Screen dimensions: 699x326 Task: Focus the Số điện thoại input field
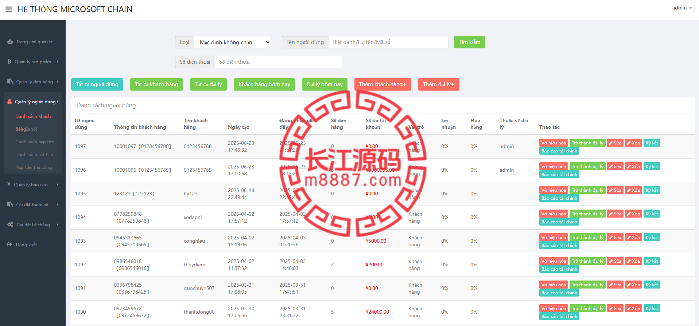(x=278, y=62)
